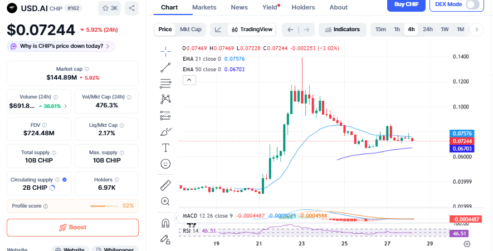Open the Indicators panel
The image size is (493, 251).
tap(343, 29)
